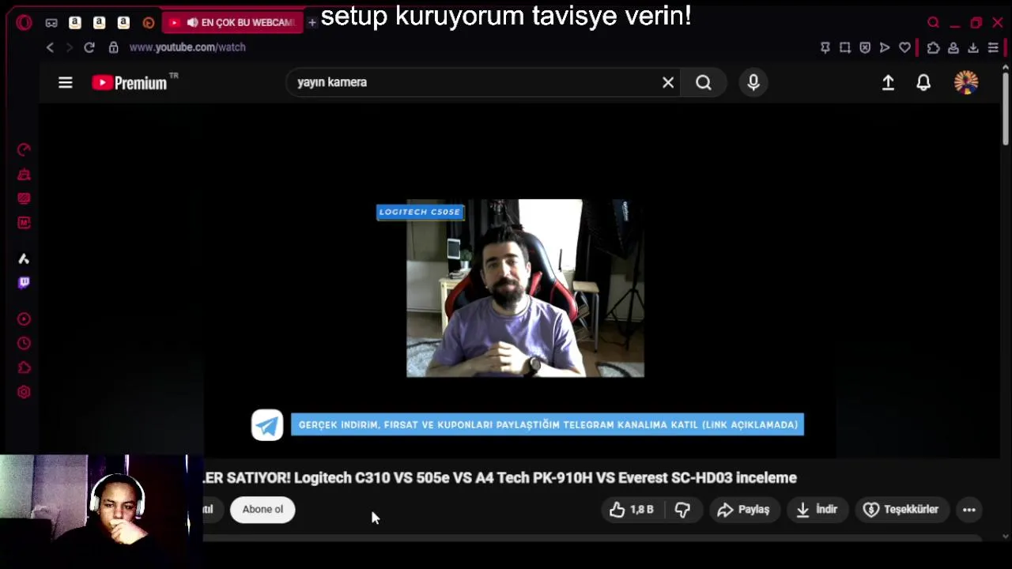This screenshot has width=1012, height=569.
Task: Open the ad blocker shield icon
Action: pos(865,47)
